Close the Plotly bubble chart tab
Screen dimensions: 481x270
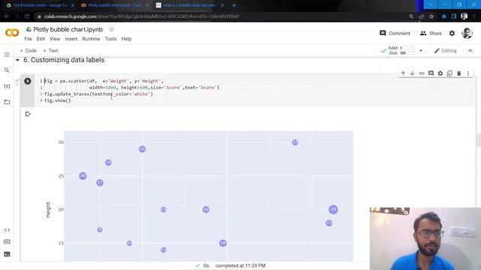point(147,5)
